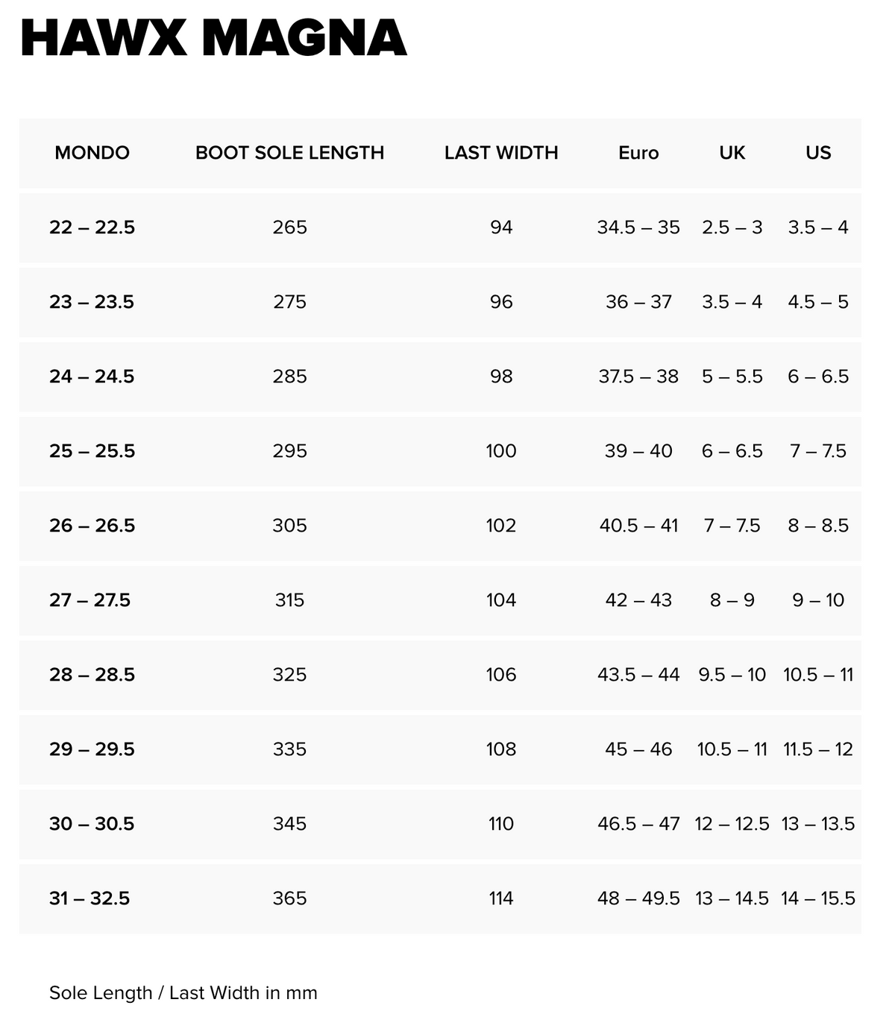The image size is (895, 1014).
Task: Select the 28 – 28.5 mondo row
Action: pyautogui.click(x=440, y=675)
